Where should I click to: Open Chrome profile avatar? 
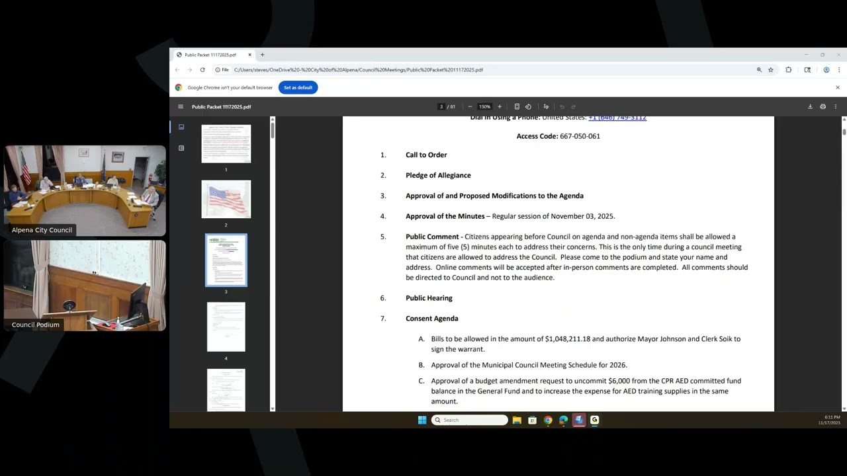pos(826,69)
